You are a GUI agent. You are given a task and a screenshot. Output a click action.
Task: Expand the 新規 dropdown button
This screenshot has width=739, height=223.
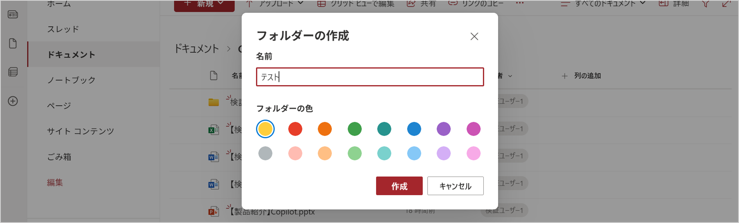pos(204,4)
